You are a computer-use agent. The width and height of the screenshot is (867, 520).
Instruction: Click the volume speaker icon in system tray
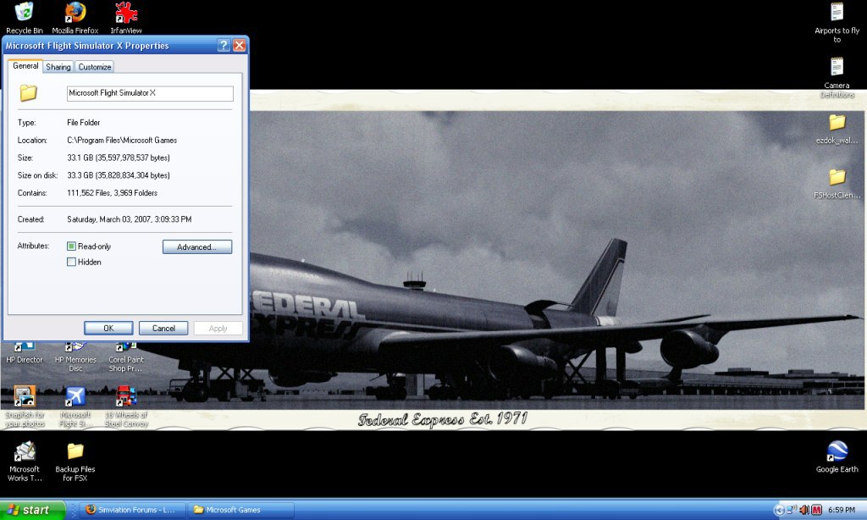tap(803, 510)
